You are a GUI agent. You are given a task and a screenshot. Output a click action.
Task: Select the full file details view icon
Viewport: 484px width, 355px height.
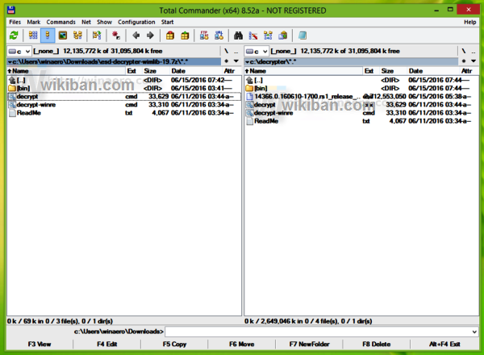(x=48, y=35)
